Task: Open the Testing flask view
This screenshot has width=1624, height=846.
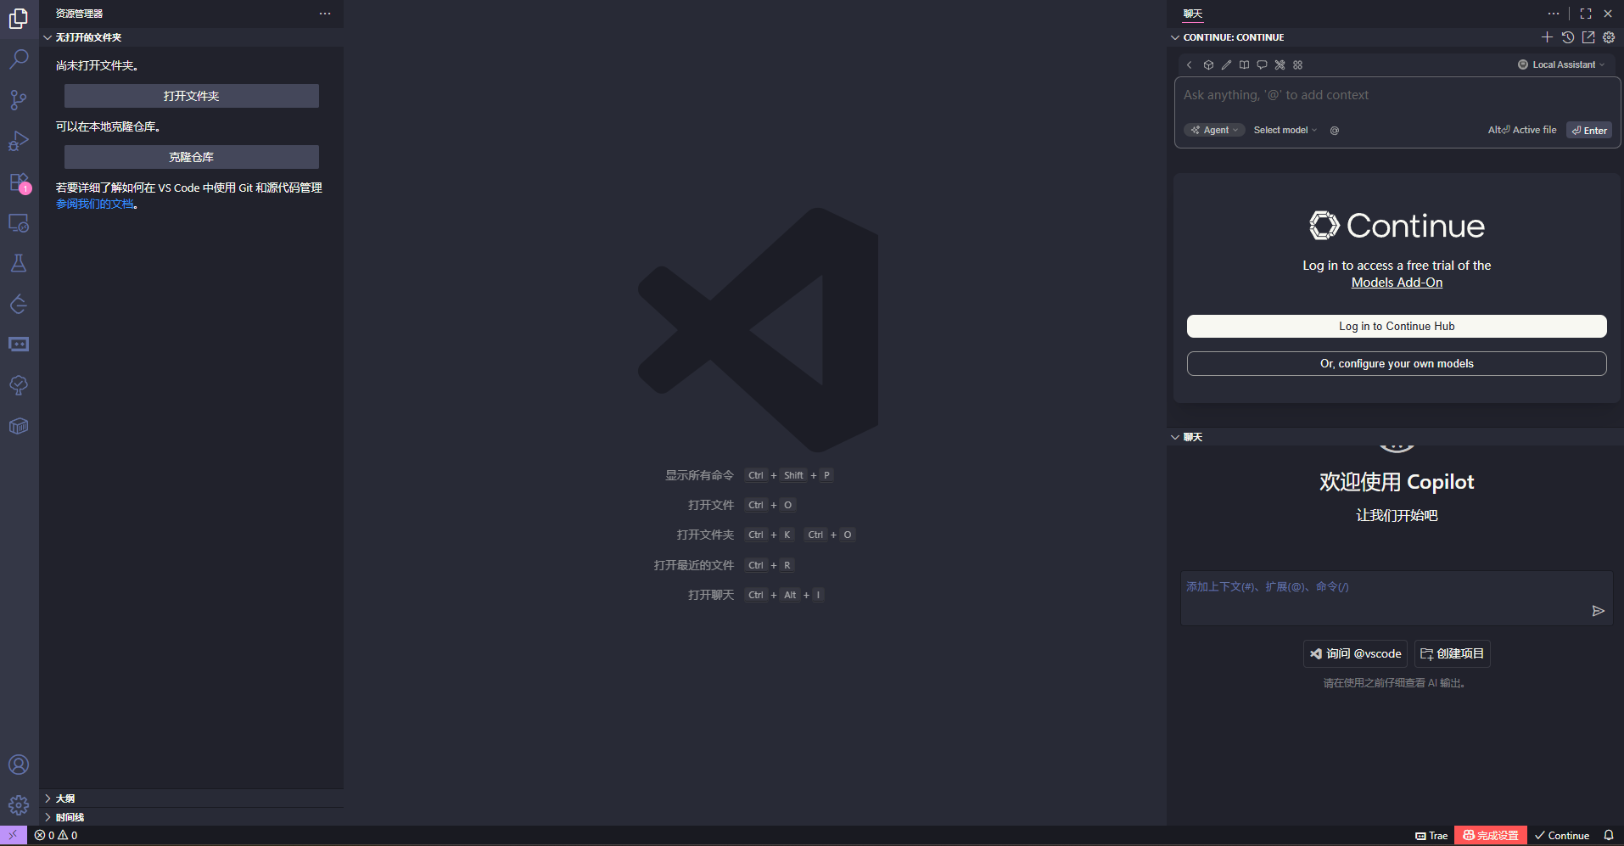Action: (x=19, y=263)
